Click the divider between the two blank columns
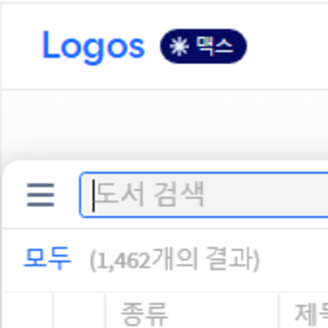Viewport: 328px width, 328px height. [x=53, y=311]
